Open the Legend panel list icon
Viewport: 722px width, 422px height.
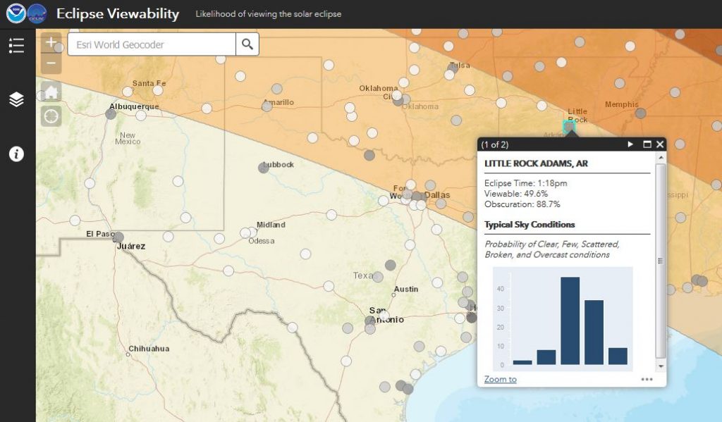(16, 45)
